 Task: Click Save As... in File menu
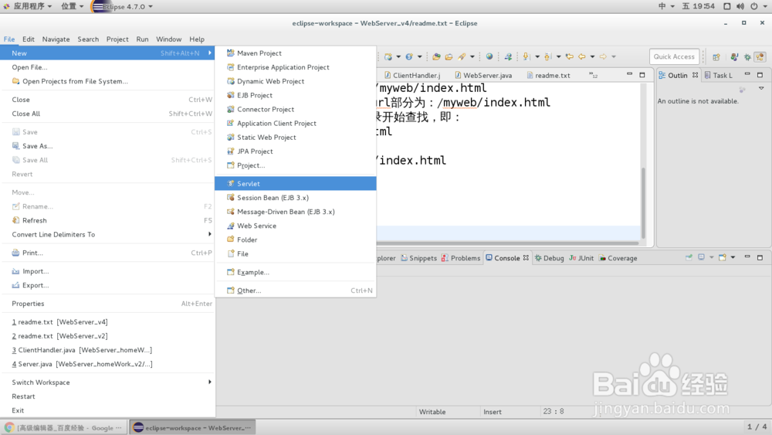(x=108, y=146)
